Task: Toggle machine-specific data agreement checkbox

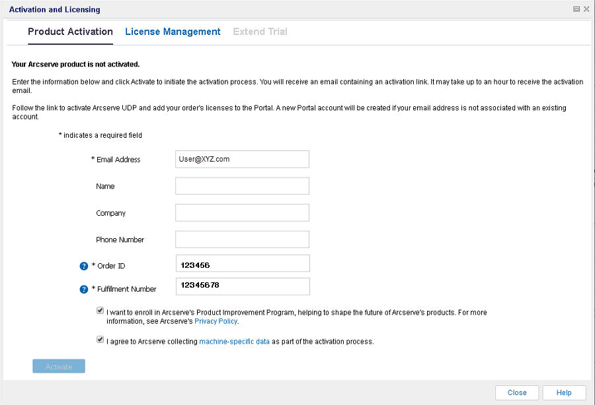Action: click(x=100, y=340)
